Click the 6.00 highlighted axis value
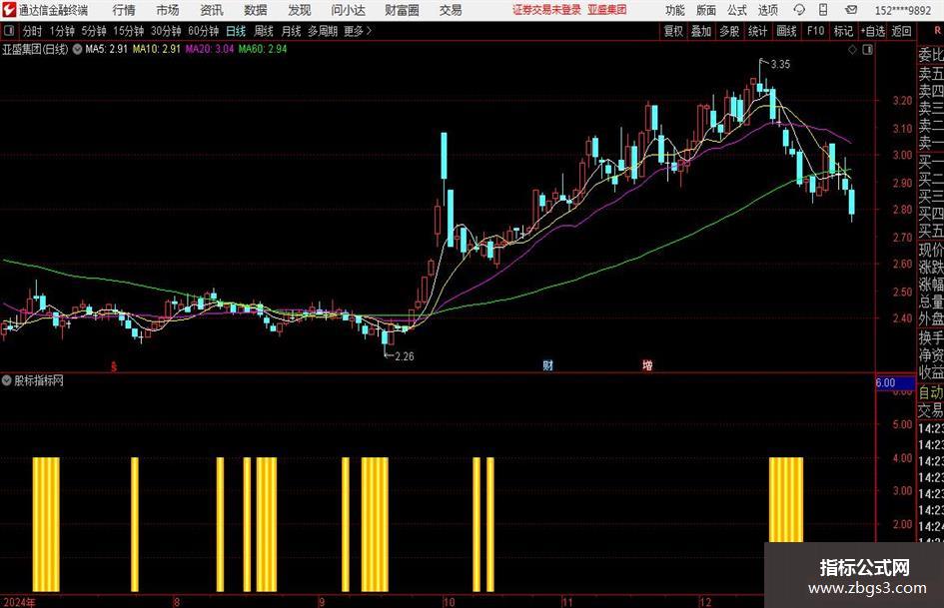Viewport: 944px width, 608px height. pos(895,382)
